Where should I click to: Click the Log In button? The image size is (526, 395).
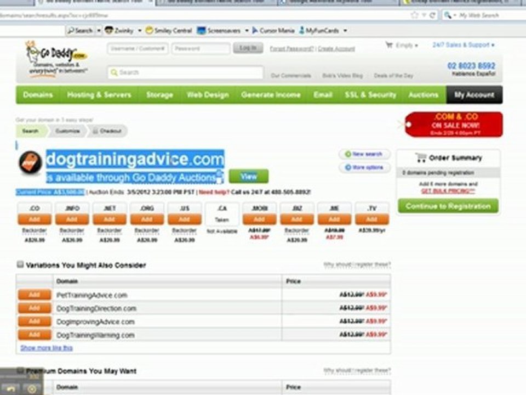(x=248, y=48)
